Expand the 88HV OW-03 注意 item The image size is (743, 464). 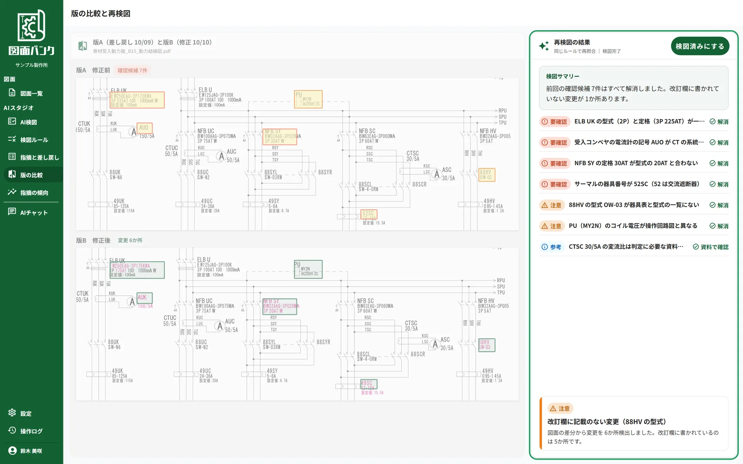[633, 205]
